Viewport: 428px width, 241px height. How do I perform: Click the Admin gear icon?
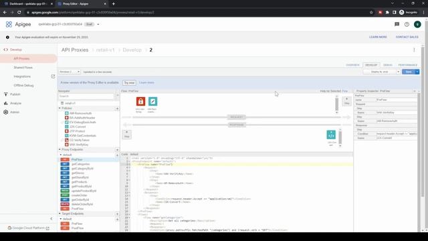[x=6, y=112]
